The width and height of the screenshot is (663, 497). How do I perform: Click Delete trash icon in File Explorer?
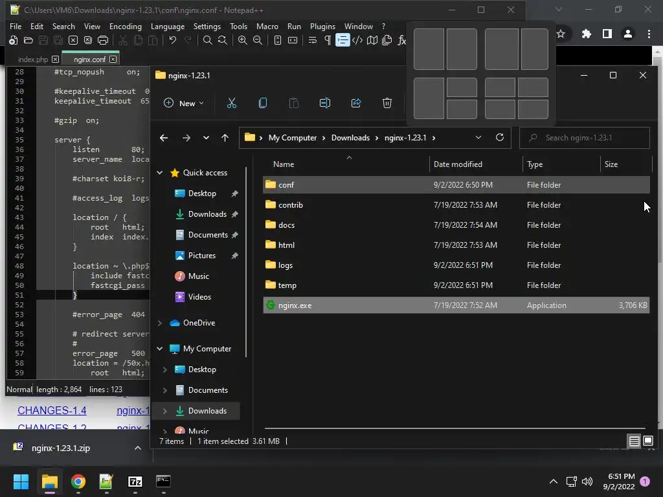(387, 103)
